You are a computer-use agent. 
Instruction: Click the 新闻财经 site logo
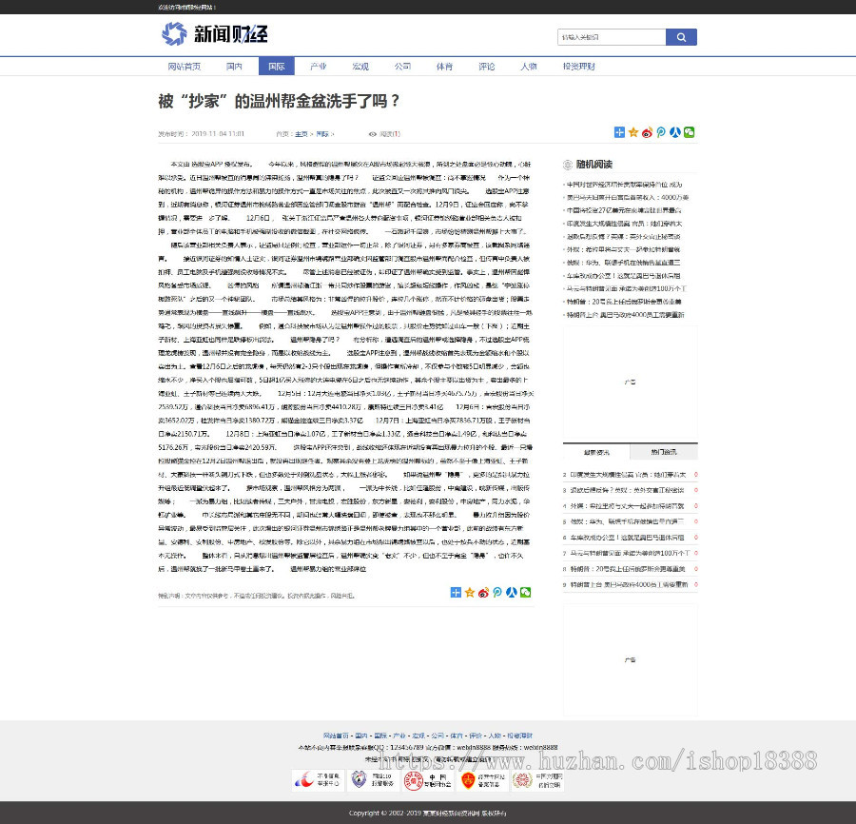tap(215, 34)
